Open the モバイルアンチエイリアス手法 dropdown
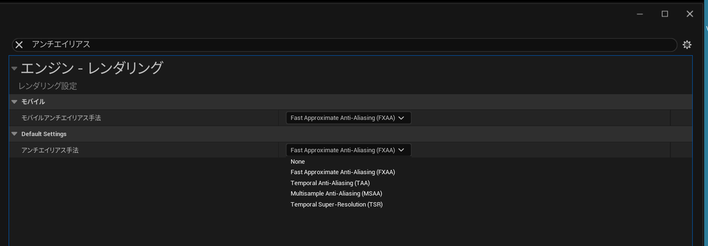Viewport: 708px width, 246px height. 348,118
